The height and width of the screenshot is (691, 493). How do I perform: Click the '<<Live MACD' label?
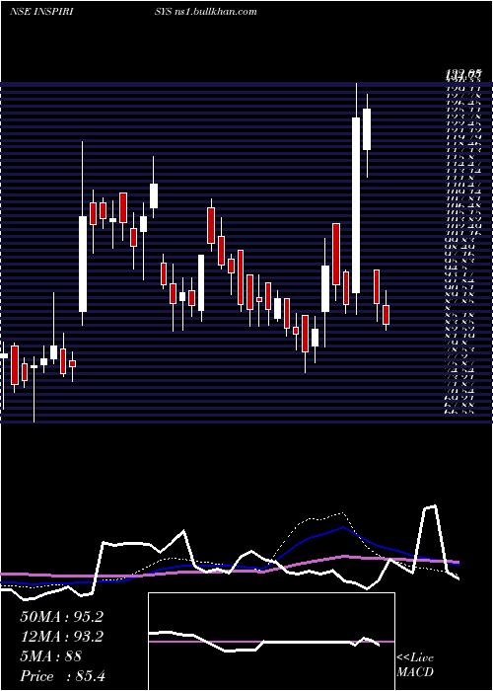tap(415, 666)
